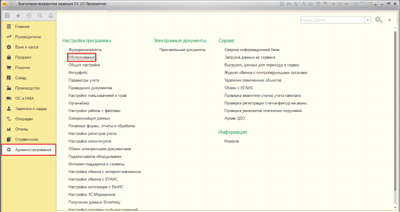Screen dimensions: 400x212
Task: Click the 1C logo main menu icon
Action: coord(4,4)
